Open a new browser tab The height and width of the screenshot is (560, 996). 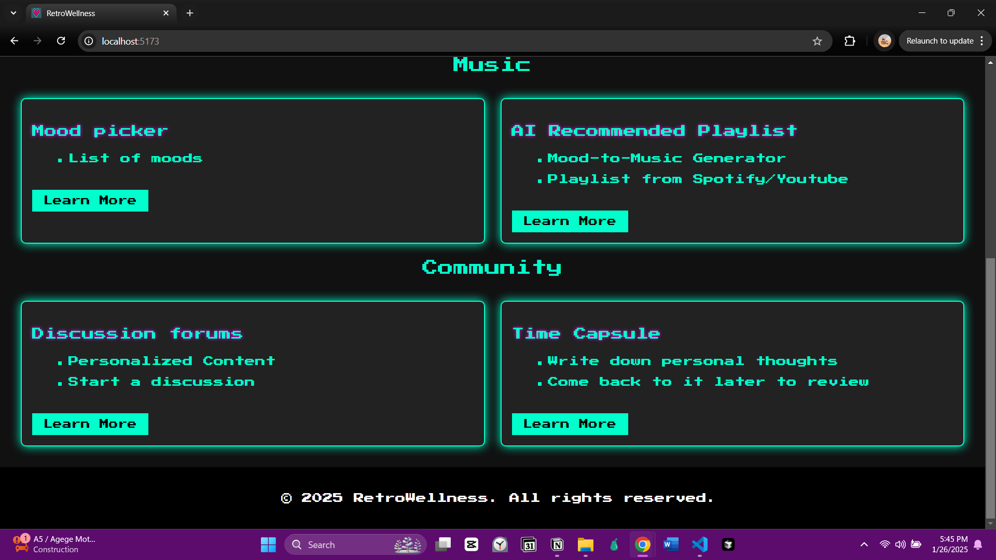190,13
